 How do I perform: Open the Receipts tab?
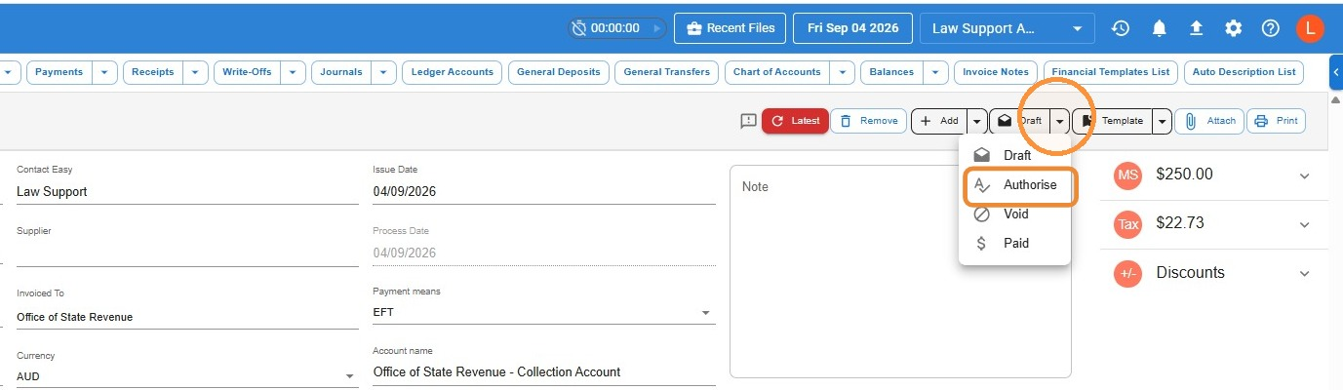[153, 72]
